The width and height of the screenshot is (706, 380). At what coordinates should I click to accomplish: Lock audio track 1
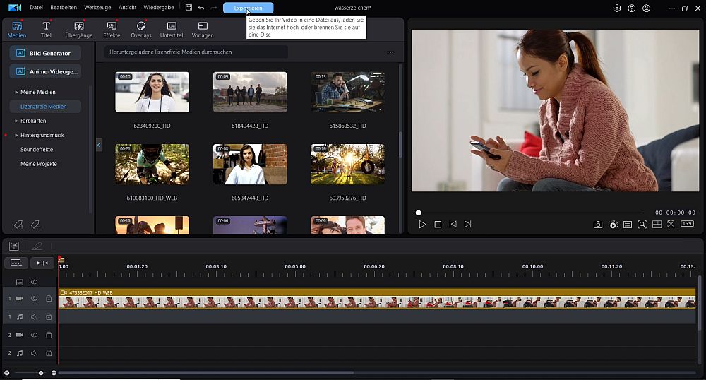click(49, 317)
